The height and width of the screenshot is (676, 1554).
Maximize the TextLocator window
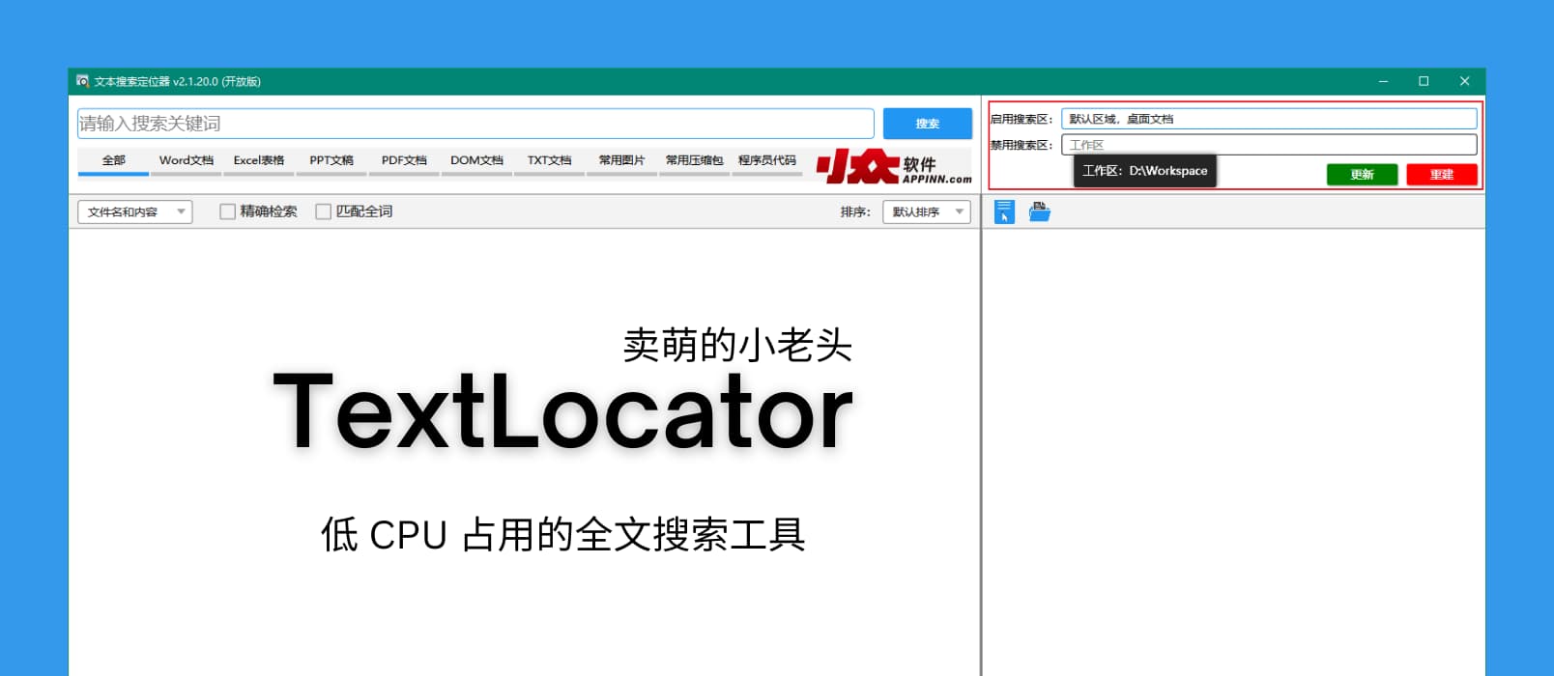[x=1424, y=81]
